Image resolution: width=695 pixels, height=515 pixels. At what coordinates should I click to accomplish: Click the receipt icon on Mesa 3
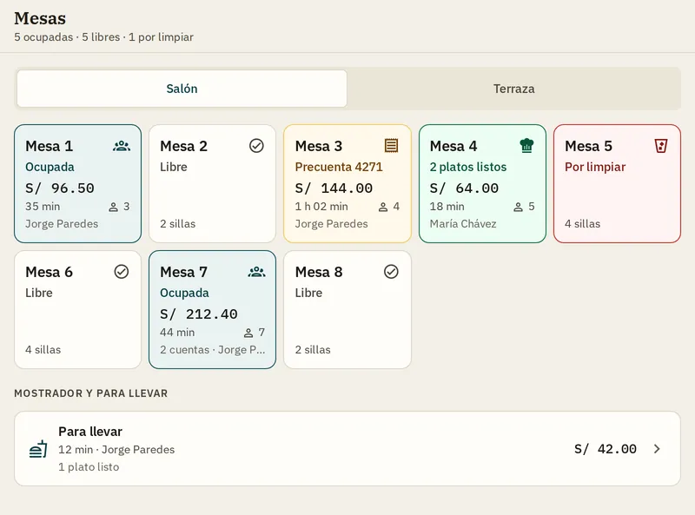pyautogui.click(x=391, y=146)
